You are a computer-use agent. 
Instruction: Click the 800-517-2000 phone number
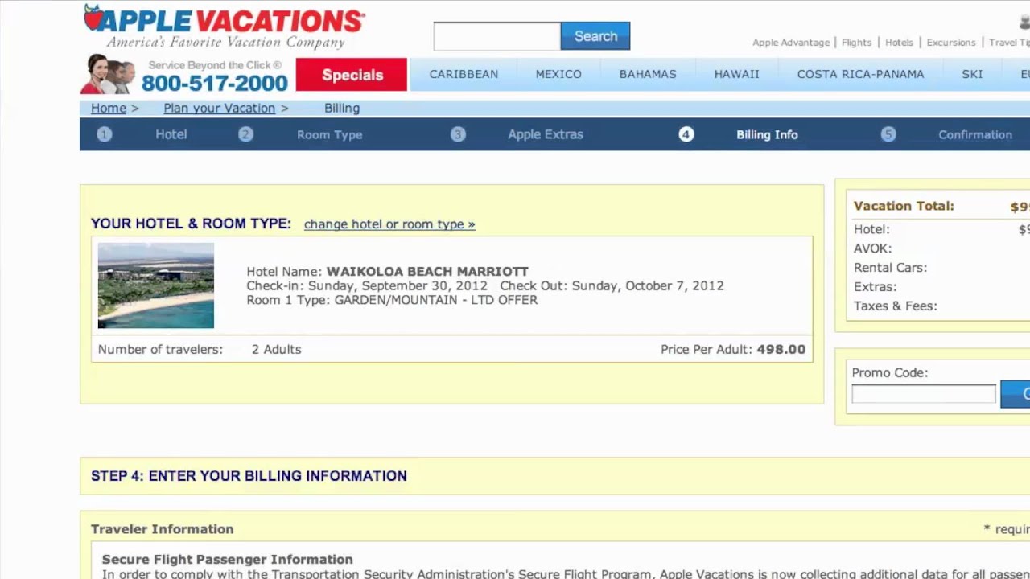click(x=214, y=83)
